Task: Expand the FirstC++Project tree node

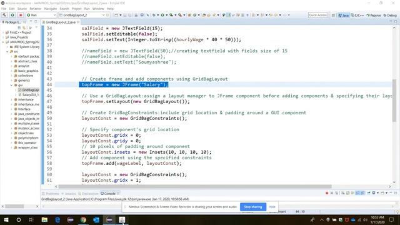Action: (3, 32)
